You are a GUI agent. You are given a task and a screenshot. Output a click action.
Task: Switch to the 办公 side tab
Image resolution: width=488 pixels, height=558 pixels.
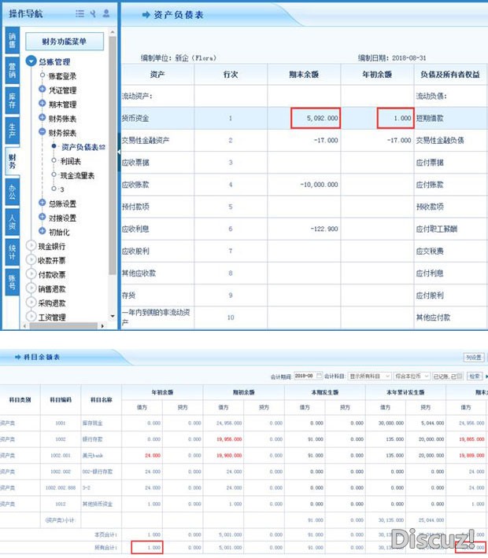[12, 192]
